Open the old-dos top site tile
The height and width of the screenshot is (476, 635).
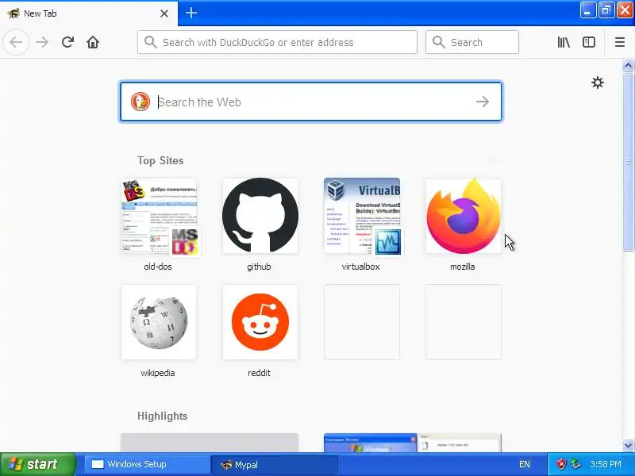pyautogui.click(x=159, y=216)
